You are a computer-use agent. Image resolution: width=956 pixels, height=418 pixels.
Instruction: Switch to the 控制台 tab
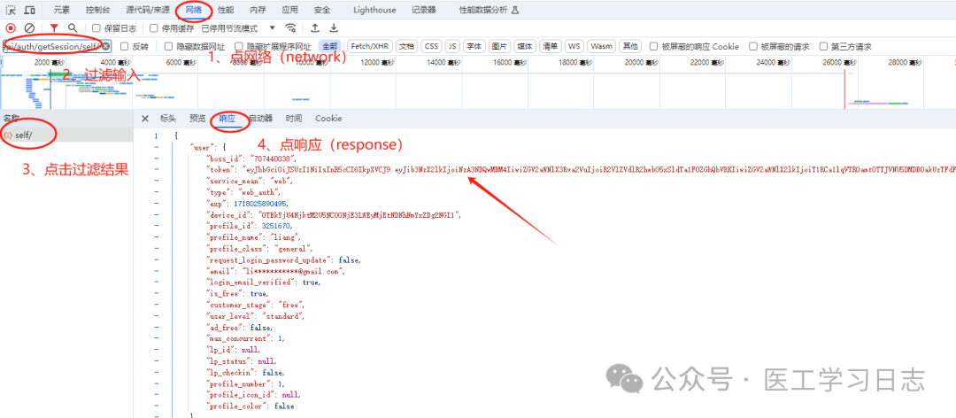(x=97, y=11)
